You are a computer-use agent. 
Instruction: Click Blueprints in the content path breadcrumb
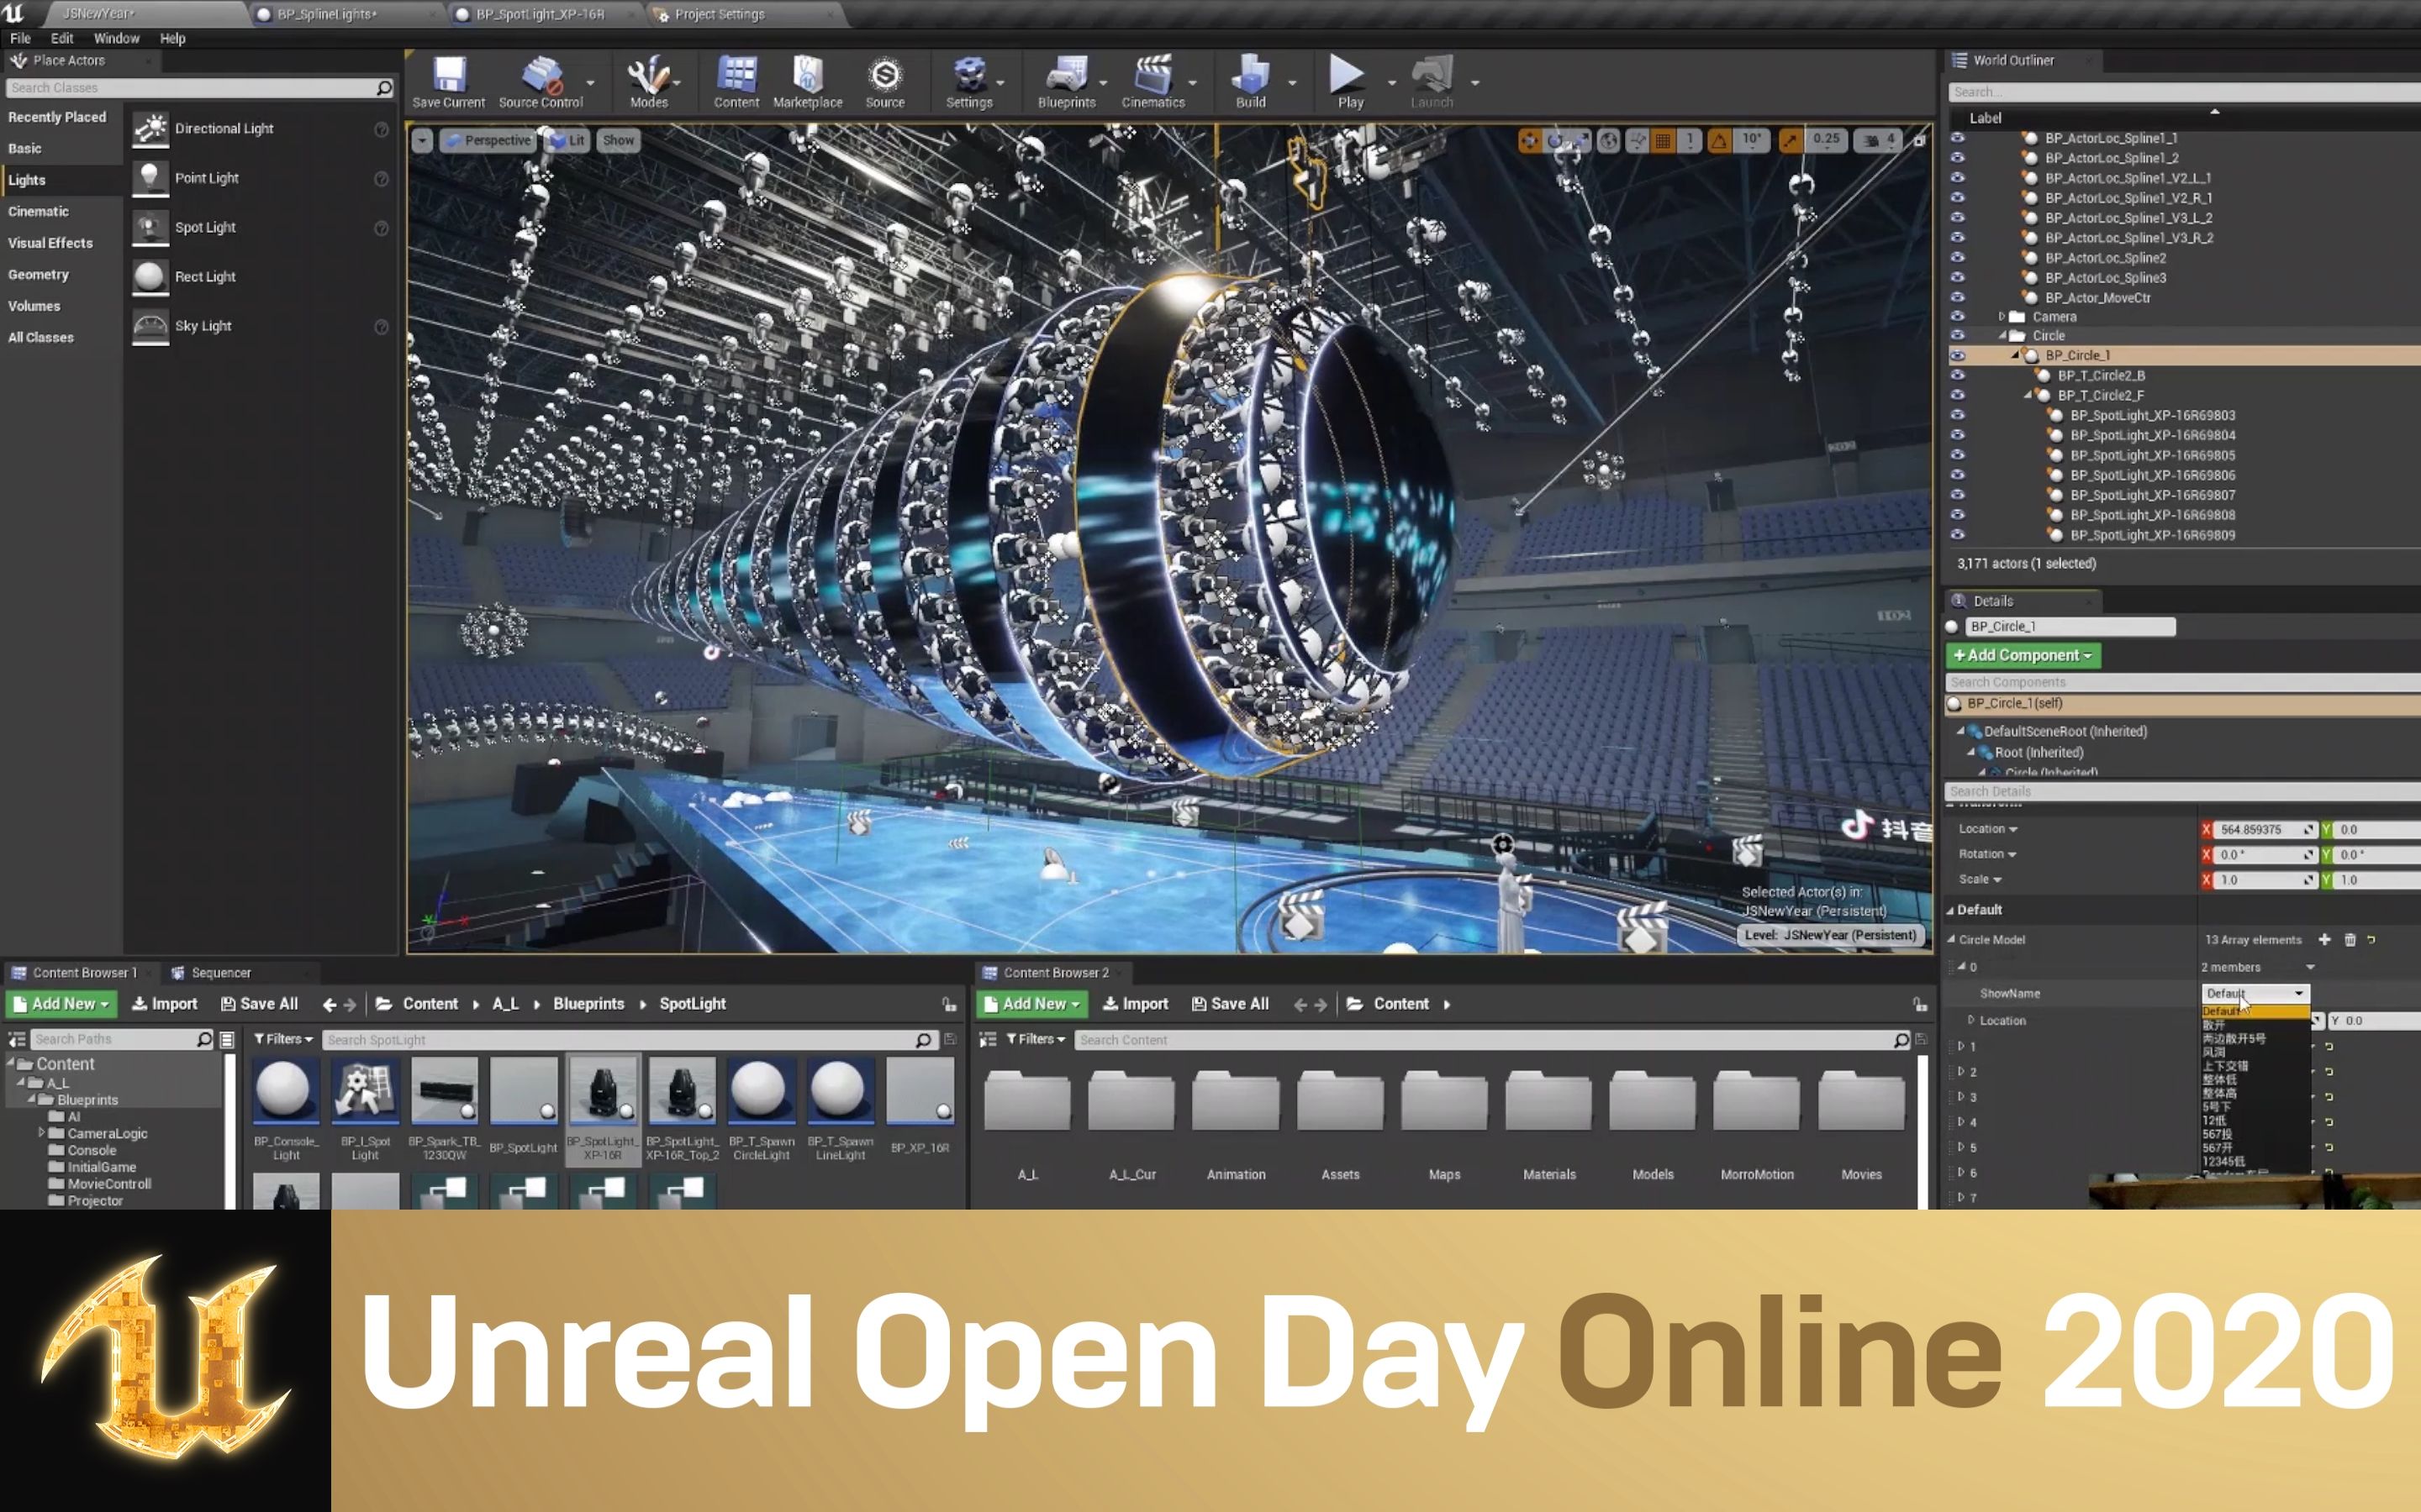[588, 1004]
